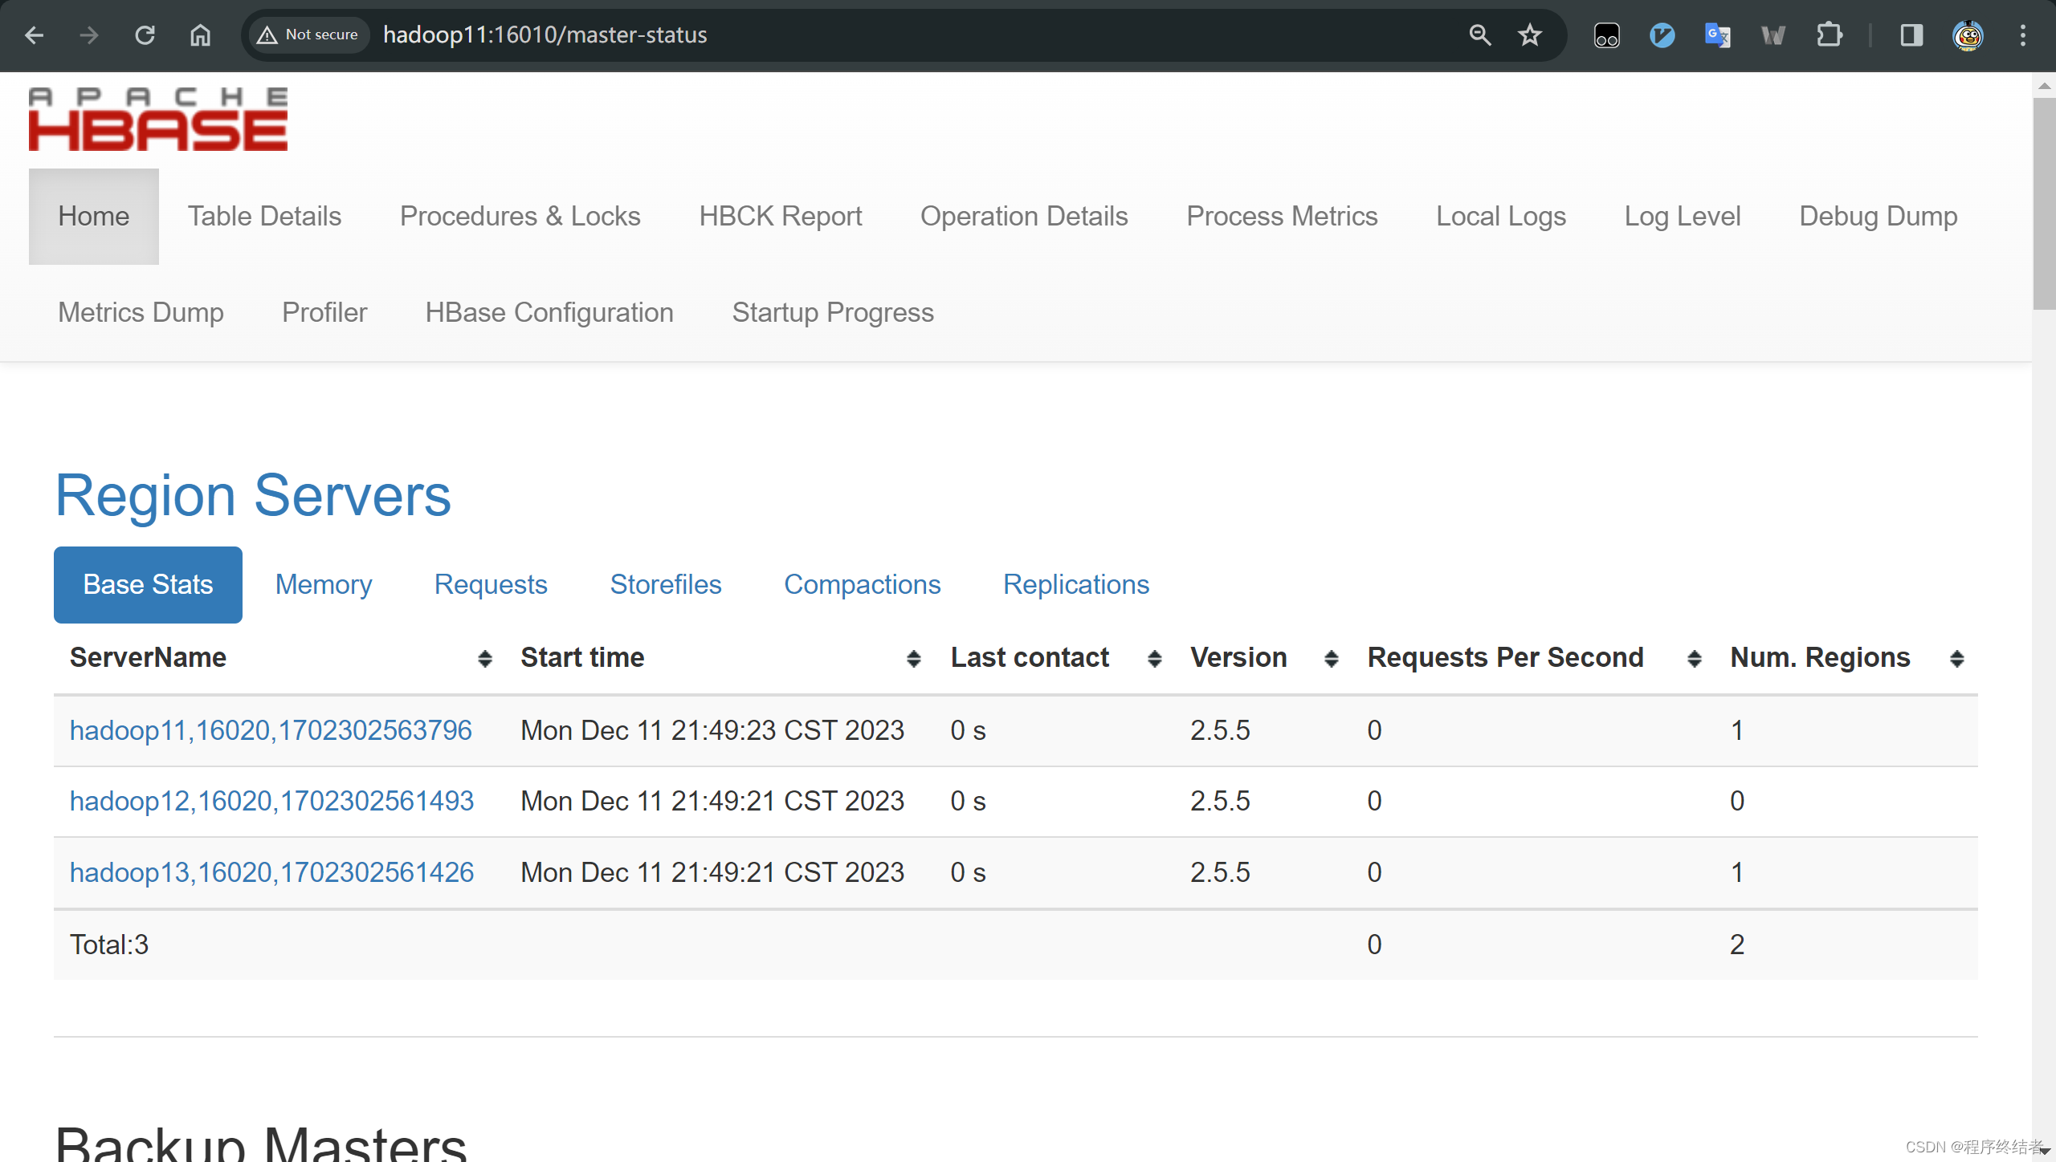Open the zoom magnifier in address bar

1479,35
